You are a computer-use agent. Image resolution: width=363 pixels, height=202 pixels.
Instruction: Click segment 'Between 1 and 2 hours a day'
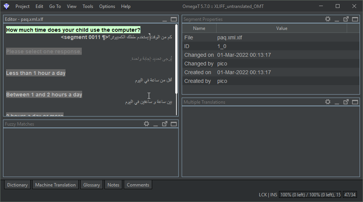pos(44,95)
